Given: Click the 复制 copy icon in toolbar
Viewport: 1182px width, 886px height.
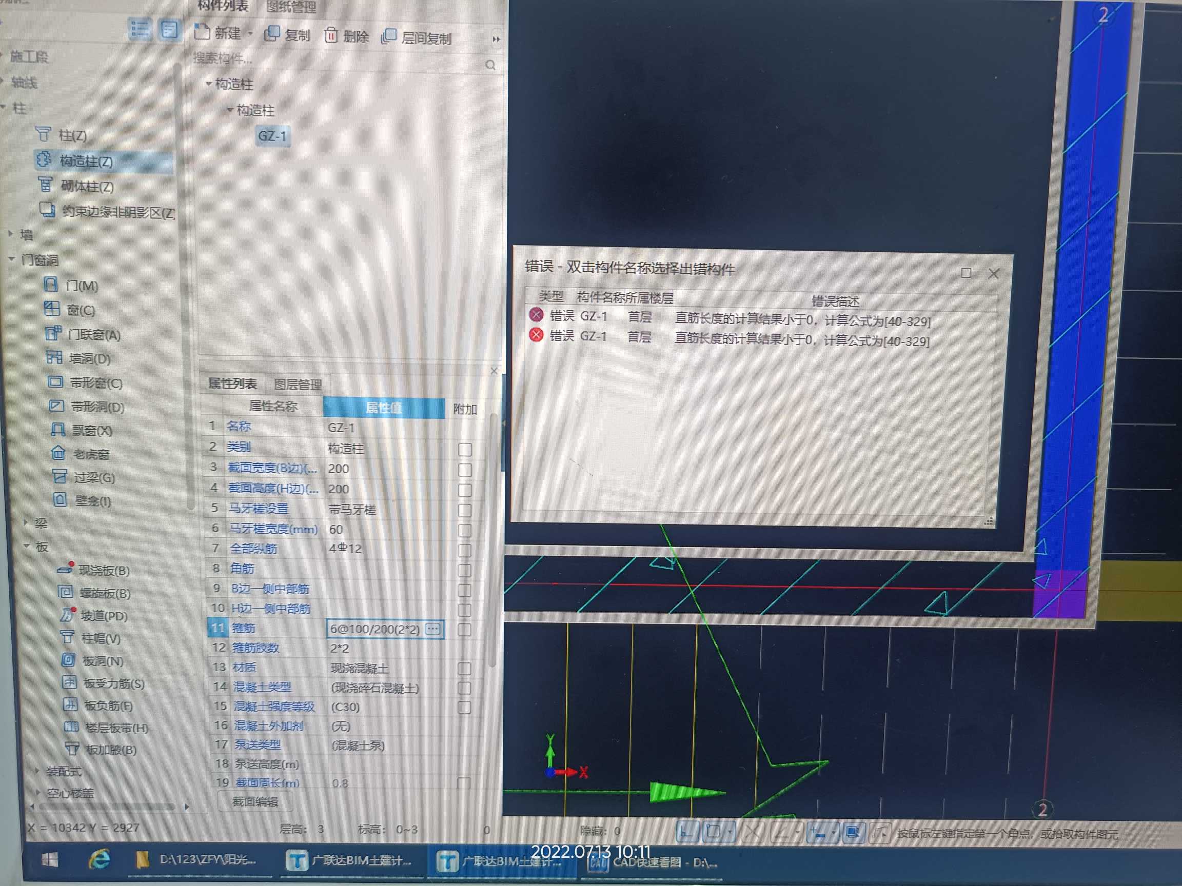Looking at the screenshot, I should [x=272, y=34].
